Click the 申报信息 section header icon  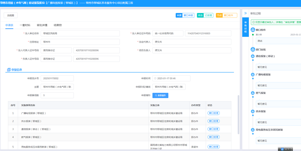(x=9, y=70)
